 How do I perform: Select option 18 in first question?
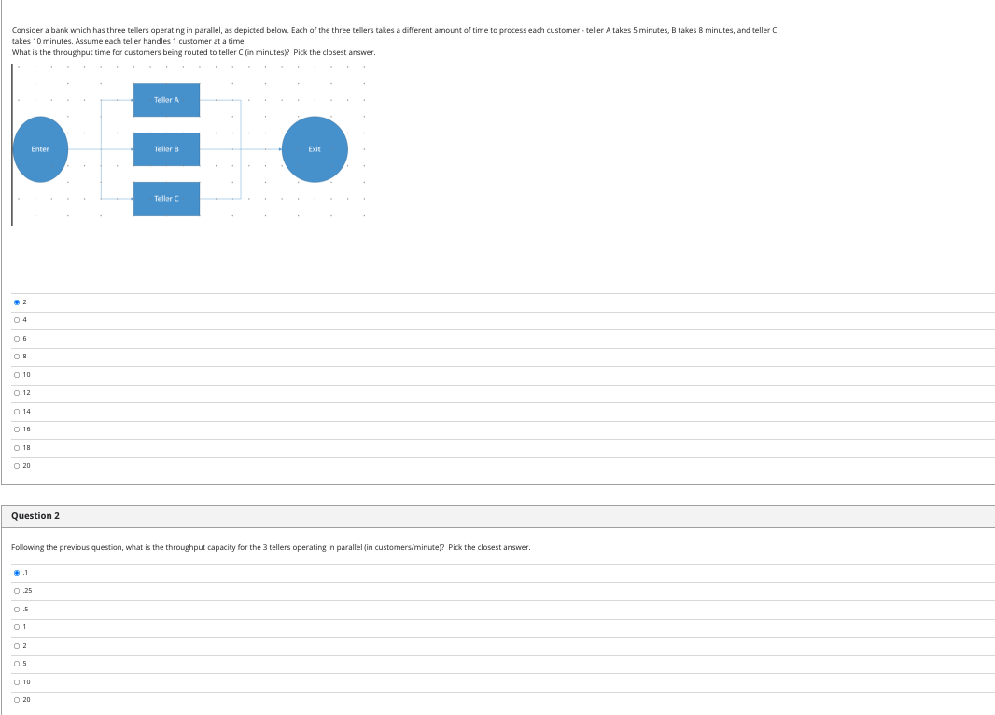pos(17,448)
